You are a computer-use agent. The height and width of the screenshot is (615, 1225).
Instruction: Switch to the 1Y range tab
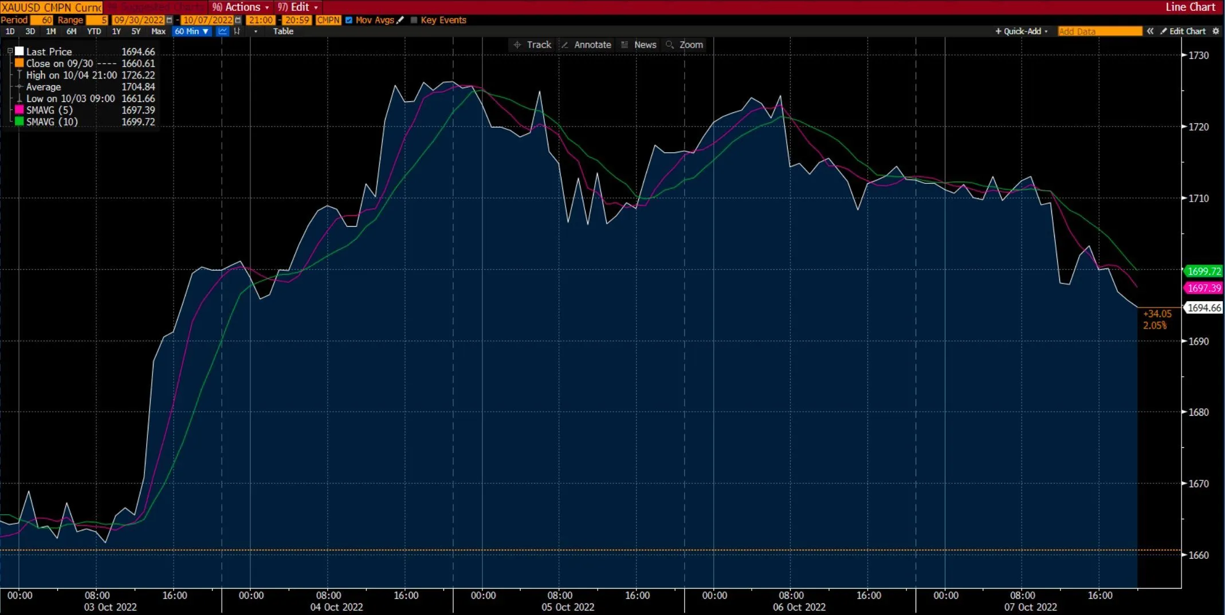[116, 32]
